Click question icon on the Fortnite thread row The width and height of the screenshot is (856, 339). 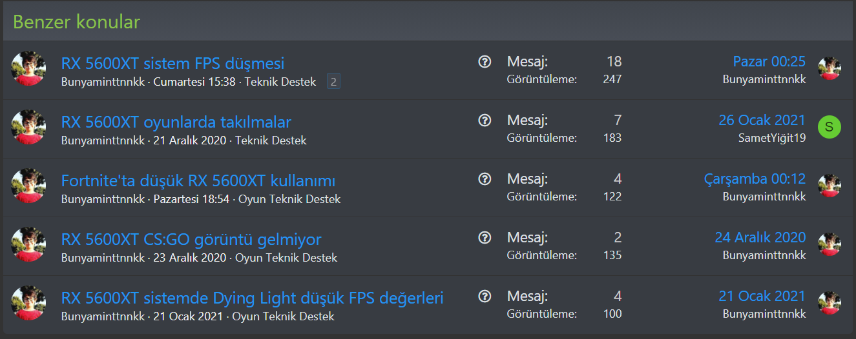pyautogui.click(x=485, y=179)
